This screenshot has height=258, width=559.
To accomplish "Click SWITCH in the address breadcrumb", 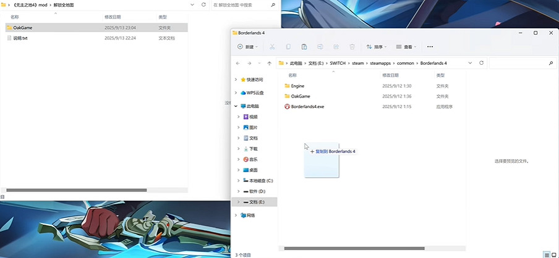I will point(338,63).
